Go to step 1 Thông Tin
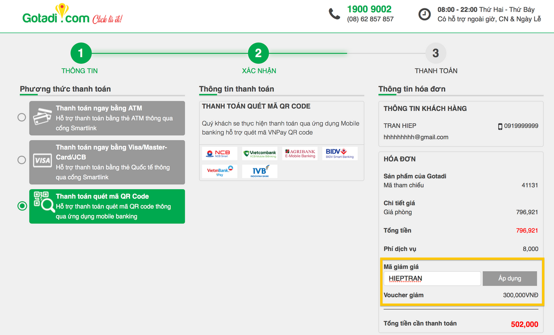This screenshot has height=335, width=554. (x=81, y=54)
